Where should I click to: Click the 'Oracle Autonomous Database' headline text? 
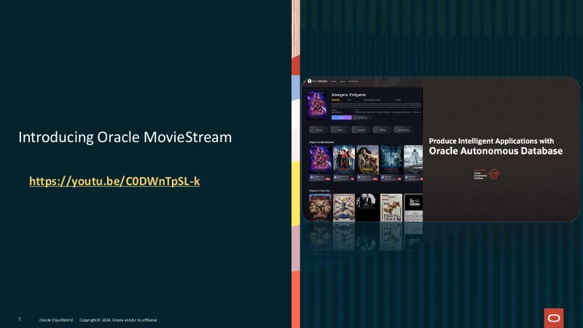click(x=496, y=151)
